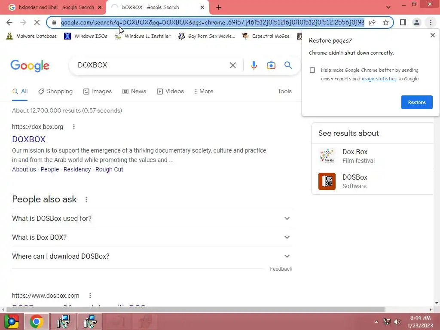The image size is (440, 330).
Task: Switch to News results
Action: point(134,92)
